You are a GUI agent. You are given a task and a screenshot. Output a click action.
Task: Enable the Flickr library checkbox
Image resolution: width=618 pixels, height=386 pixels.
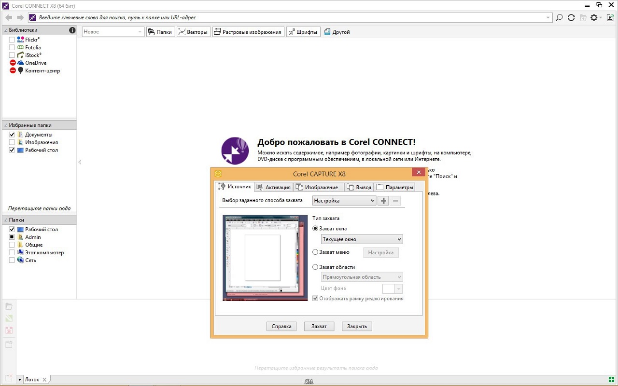[x=12, y=40]
